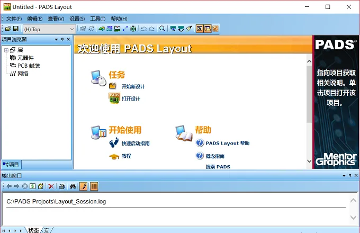Click the 搜索 PADS link
This screenshot has height=233, width=360.
click(218, 167)
